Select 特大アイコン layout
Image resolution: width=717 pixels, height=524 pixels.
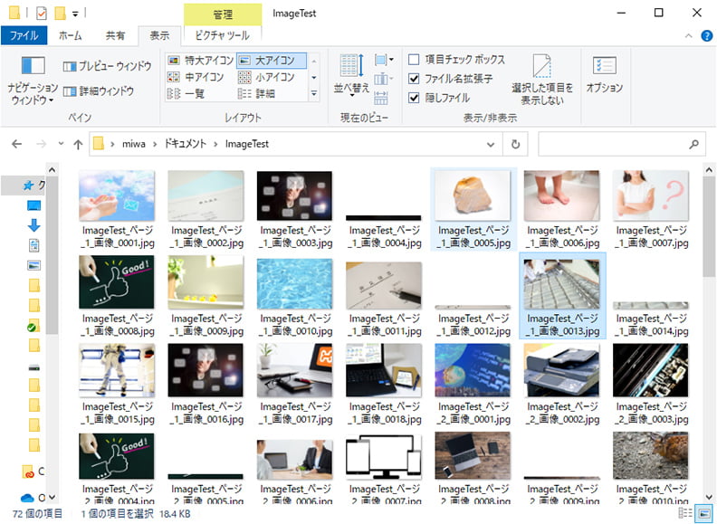click(201, 60)
